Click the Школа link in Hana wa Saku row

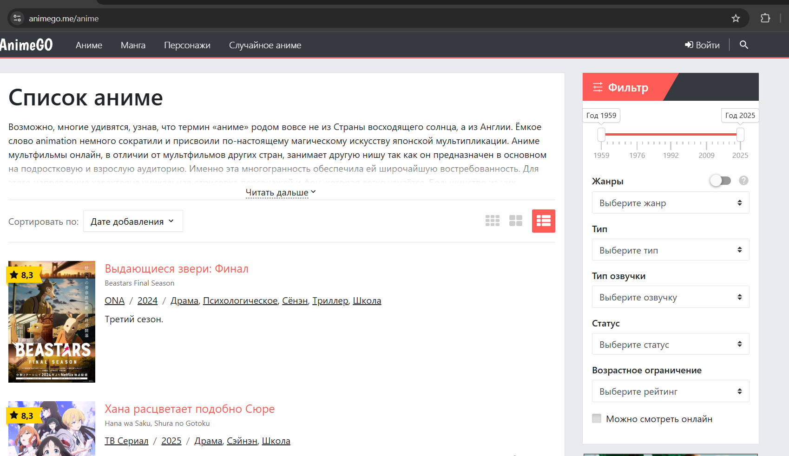pyautogui.click(x=276, y=441)
